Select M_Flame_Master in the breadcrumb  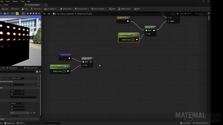tap(66, 14)
